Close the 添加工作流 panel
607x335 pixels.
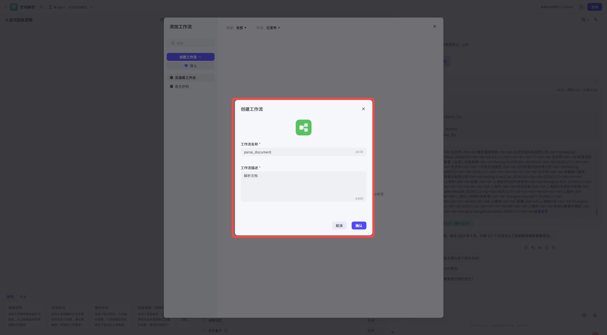(x=434, y=27)
